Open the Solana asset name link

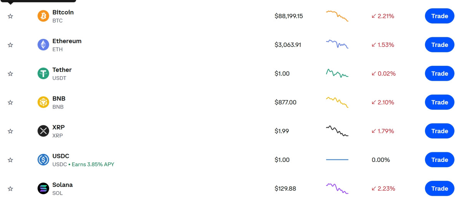coord(63,185)
